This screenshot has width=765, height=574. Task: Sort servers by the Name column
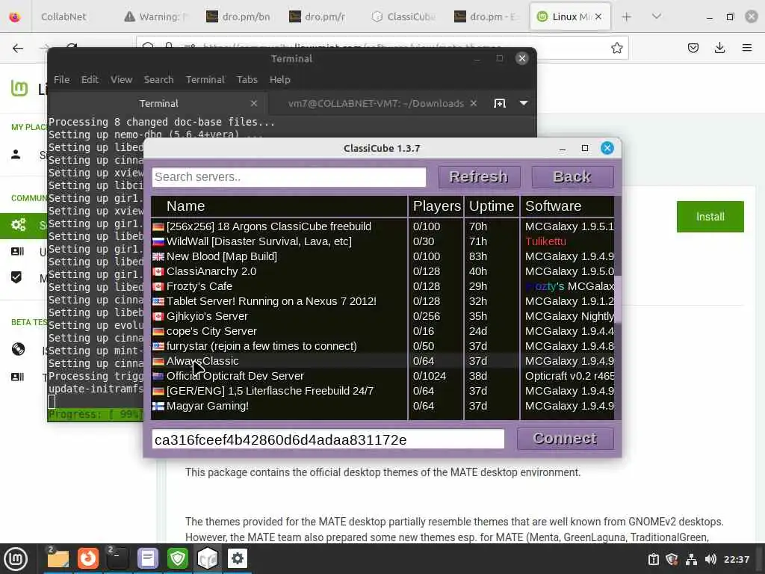coord(279,206)
